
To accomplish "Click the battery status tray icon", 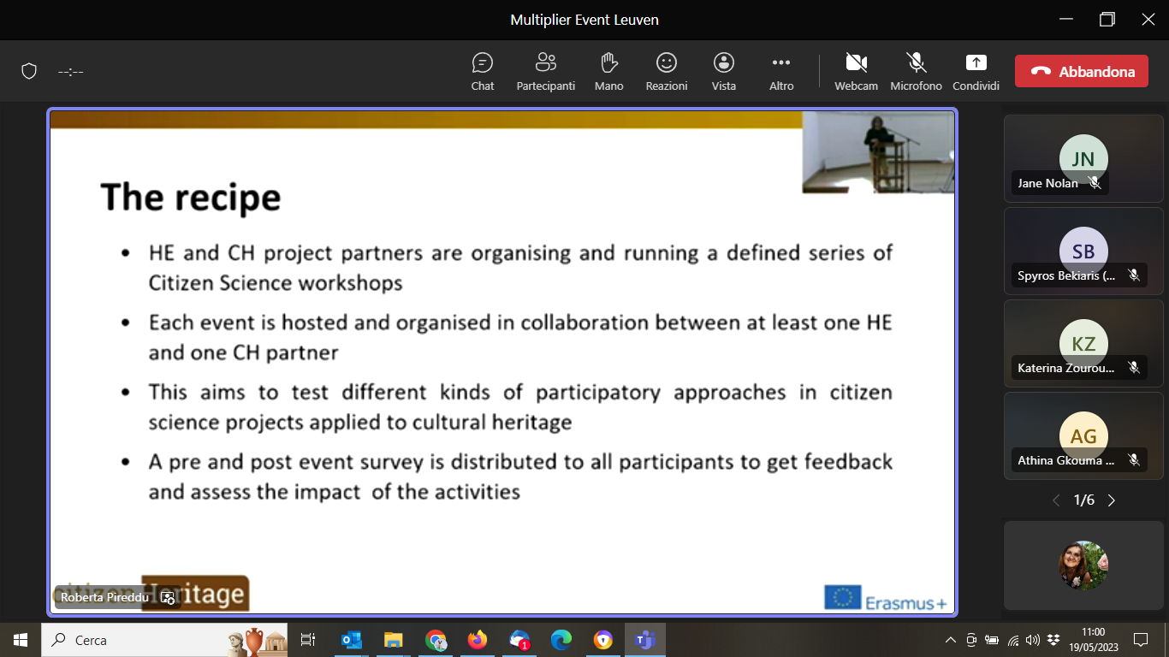I will coord(992,640).
